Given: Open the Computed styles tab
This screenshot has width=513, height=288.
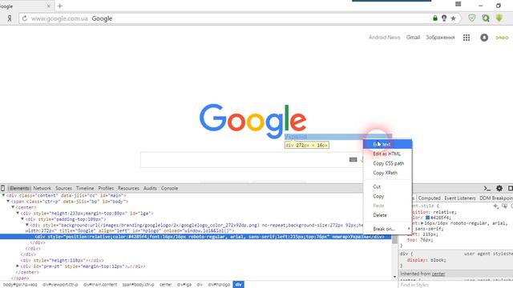Looking at the screenshot, I should pos(430,198).
